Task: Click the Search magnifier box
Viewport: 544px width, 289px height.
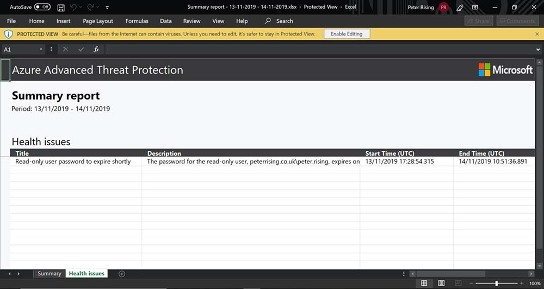Action: [x=279, y=21]
